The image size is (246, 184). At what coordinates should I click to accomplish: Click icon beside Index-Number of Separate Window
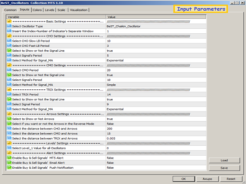pos(9,31)
